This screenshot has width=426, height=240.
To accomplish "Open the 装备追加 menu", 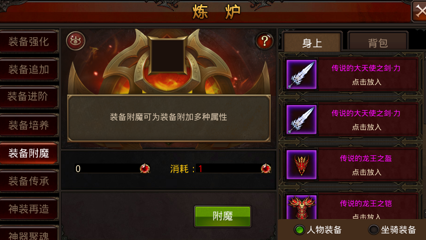I will (29, 69).
